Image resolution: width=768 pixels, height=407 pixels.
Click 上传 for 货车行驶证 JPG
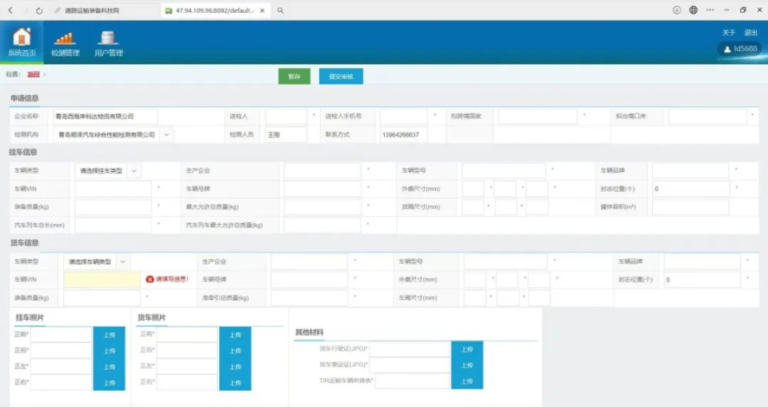click(466, 349)
